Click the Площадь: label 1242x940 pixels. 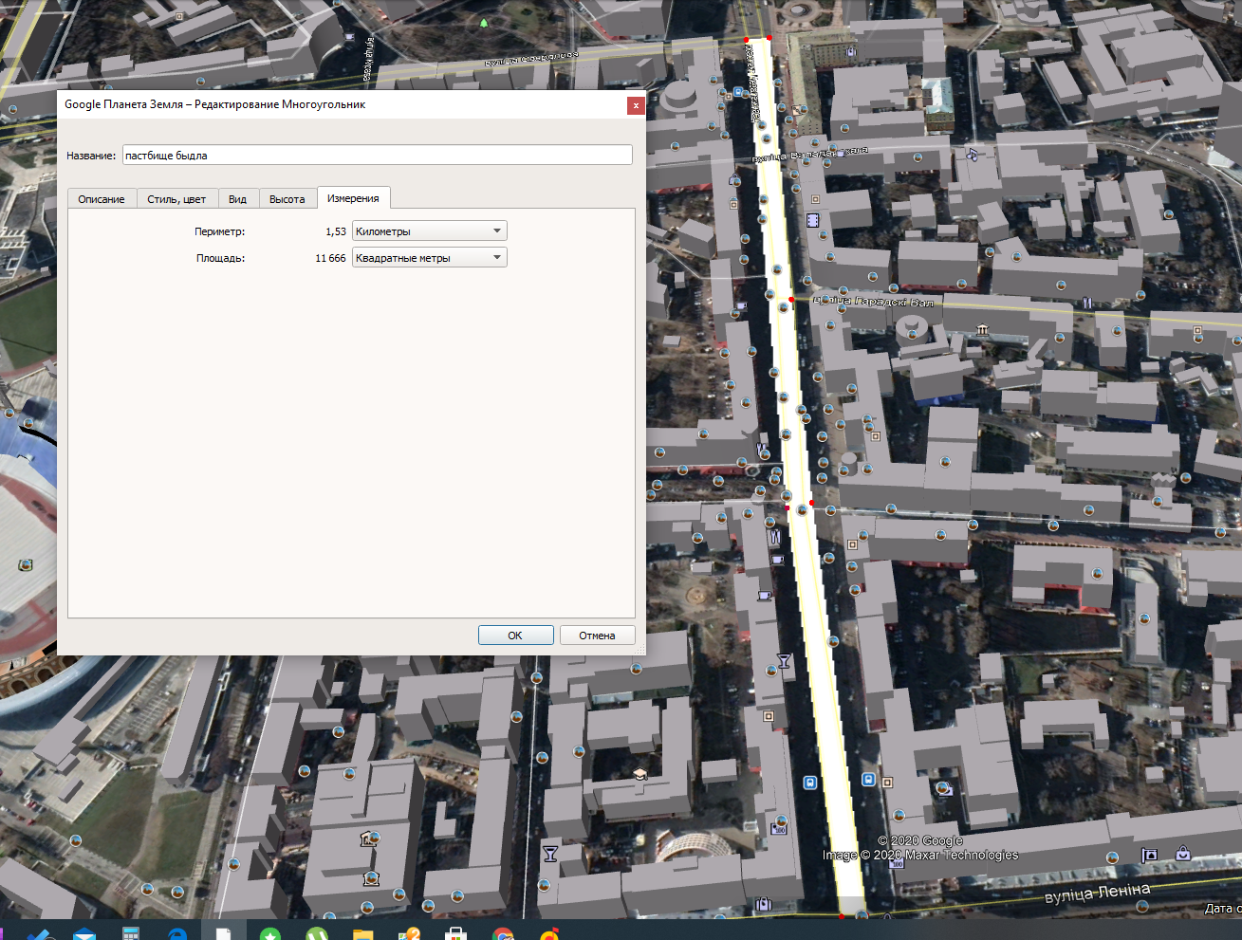pos(220,258)
